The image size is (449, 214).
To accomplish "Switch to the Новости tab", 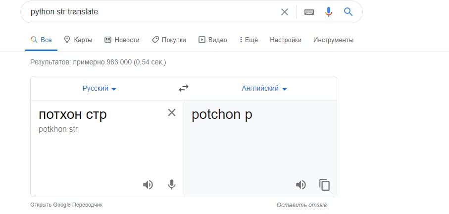I will pos(122,40).
